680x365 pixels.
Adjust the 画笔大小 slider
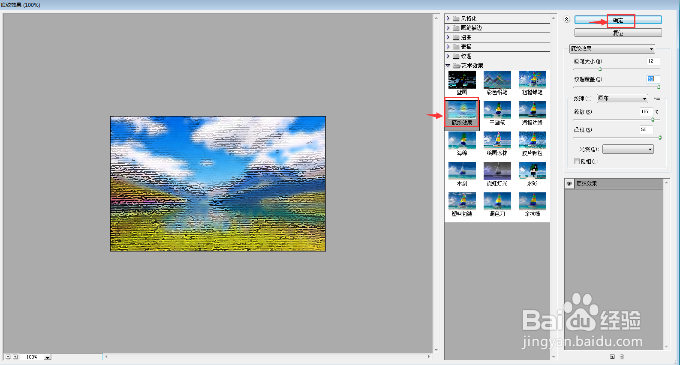click(x=600, y=69)
